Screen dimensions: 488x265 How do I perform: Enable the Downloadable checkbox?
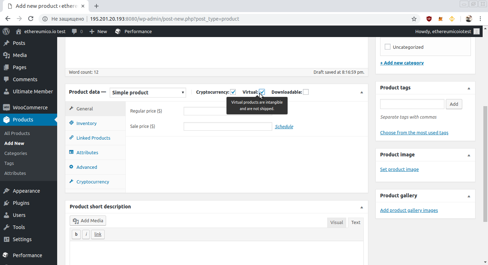coord(306,92)
